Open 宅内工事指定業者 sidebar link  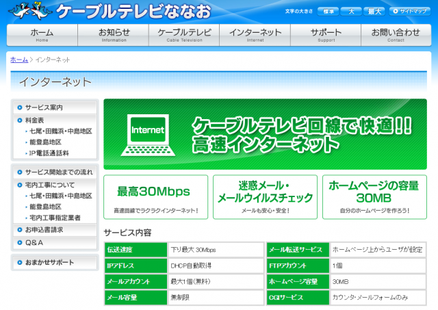55,218
